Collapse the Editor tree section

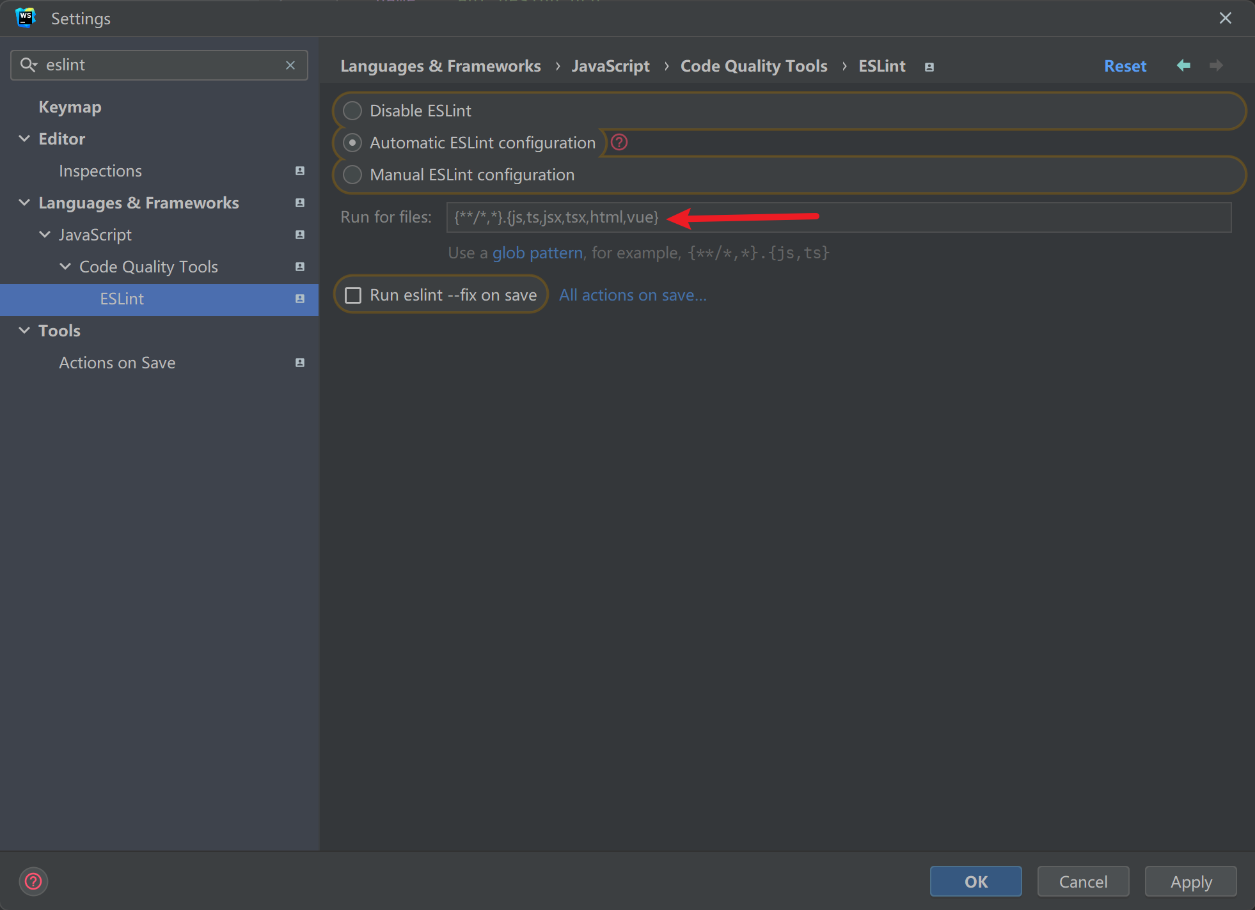coord(24,139)
